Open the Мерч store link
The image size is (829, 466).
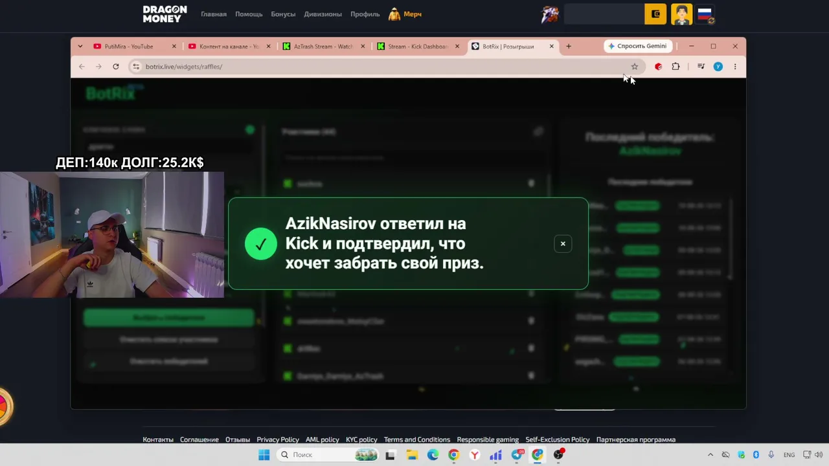[x=405, y=14]
